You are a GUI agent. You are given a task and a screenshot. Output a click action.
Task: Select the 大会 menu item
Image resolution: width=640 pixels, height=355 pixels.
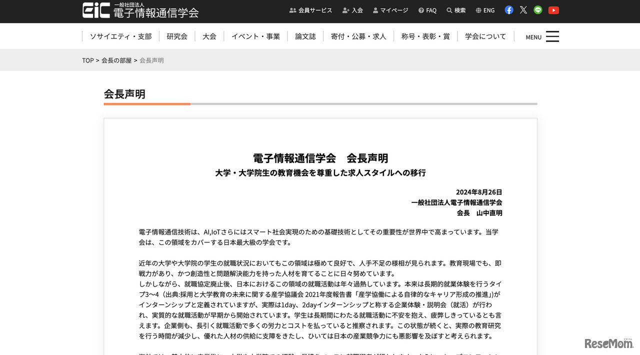click(x=209, y=36)
